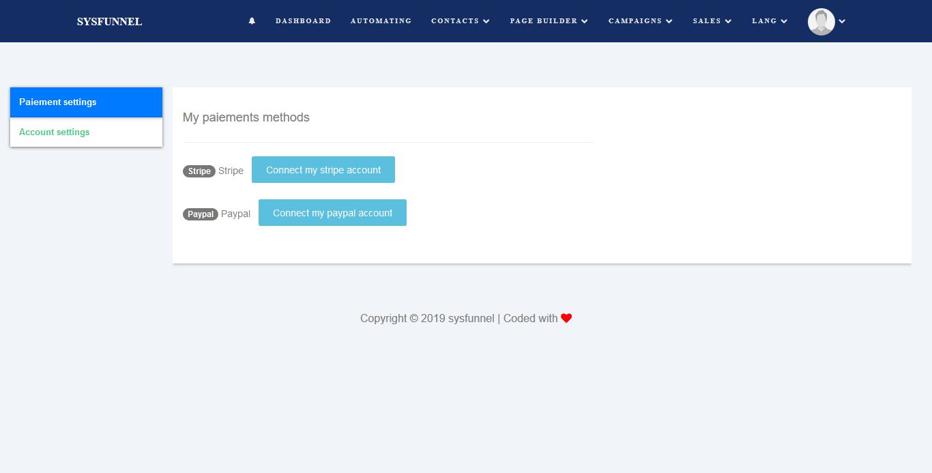The height and width of the screenshot is (473, 932).
Task: Click the red heart in footer
Action: (566, 318)
